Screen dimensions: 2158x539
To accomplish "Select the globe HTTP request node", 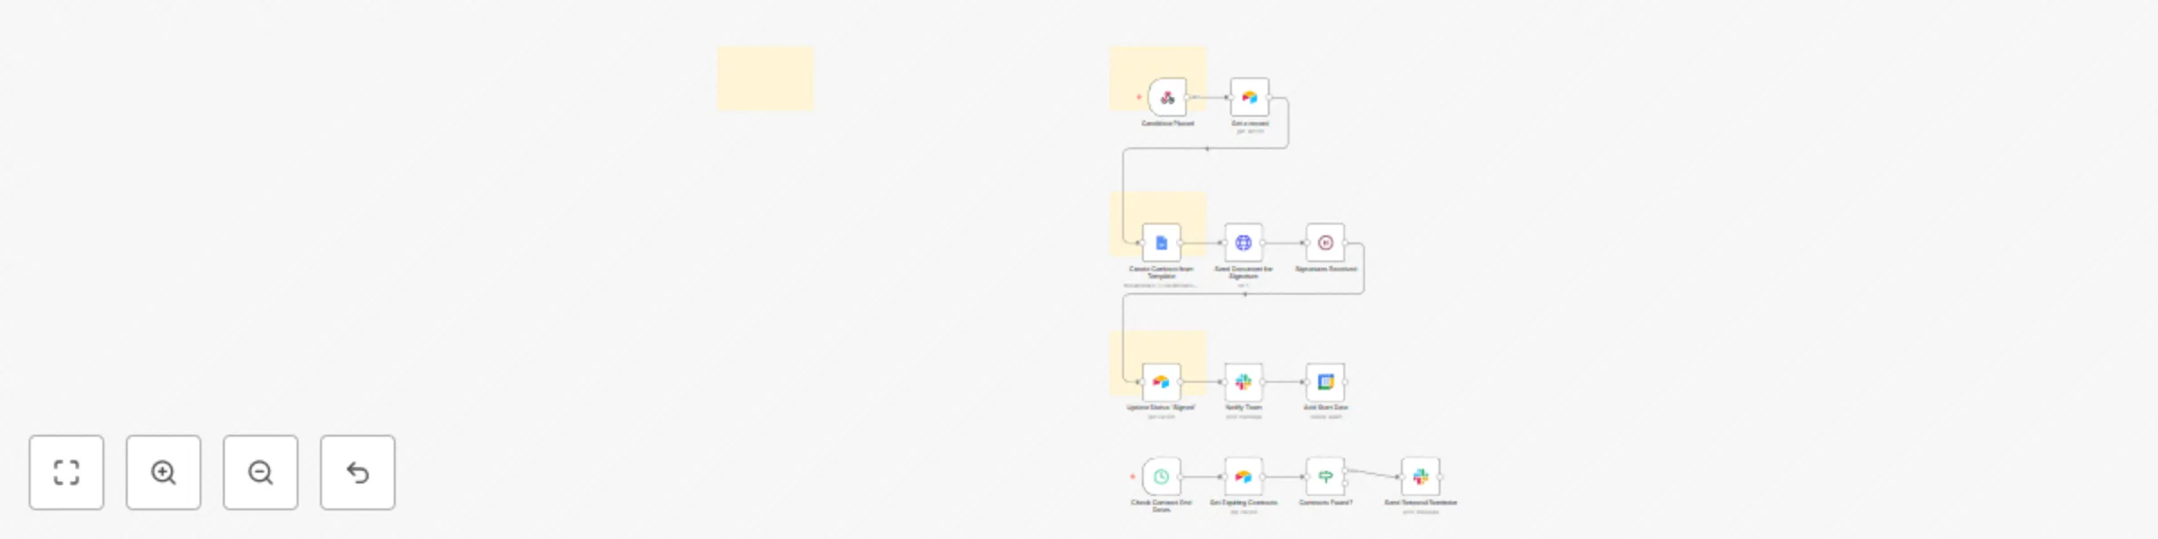I will [x=1244, y=243].
